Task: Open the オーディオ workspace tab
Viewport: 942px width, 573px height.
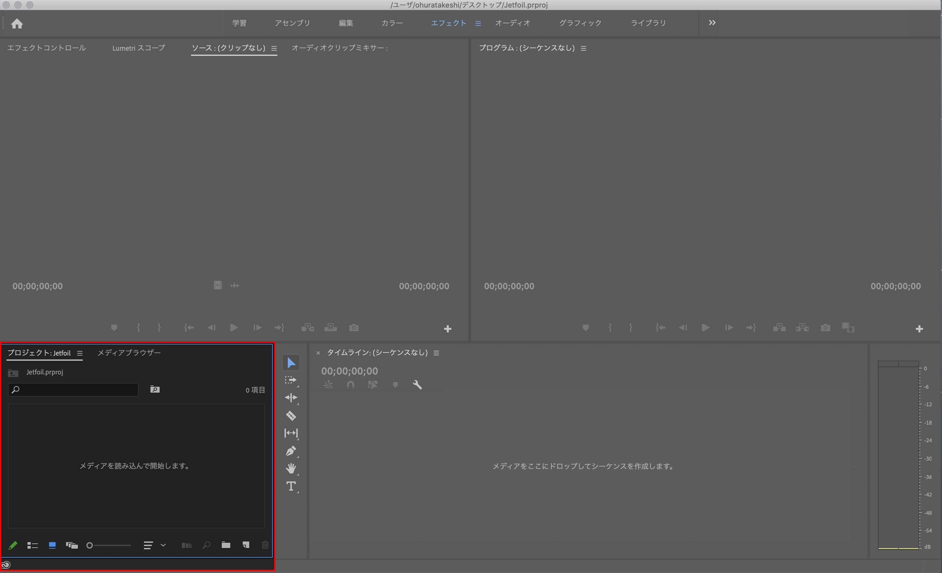Action: pyautogui.click(x=513, y=23)
